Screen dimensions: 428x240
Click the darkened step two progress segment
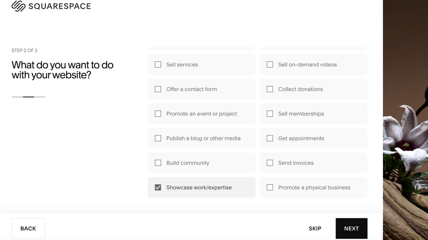pos(28,97)
